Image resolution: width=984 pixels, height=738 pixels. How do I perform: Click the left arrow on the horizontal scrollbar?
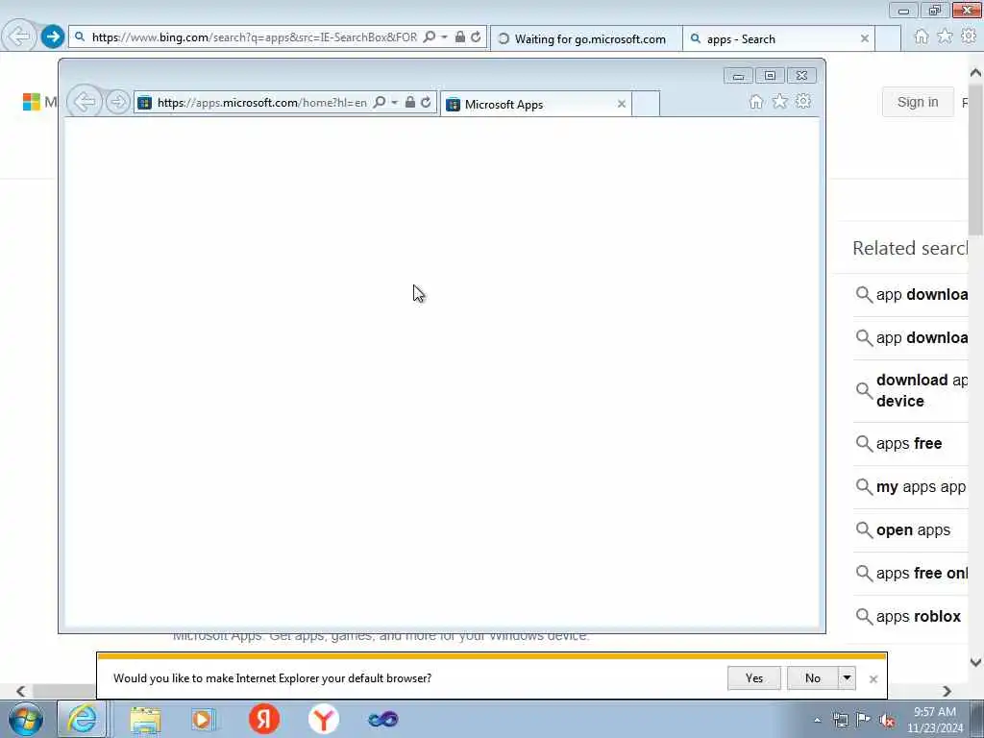click(x=21, y=691)
